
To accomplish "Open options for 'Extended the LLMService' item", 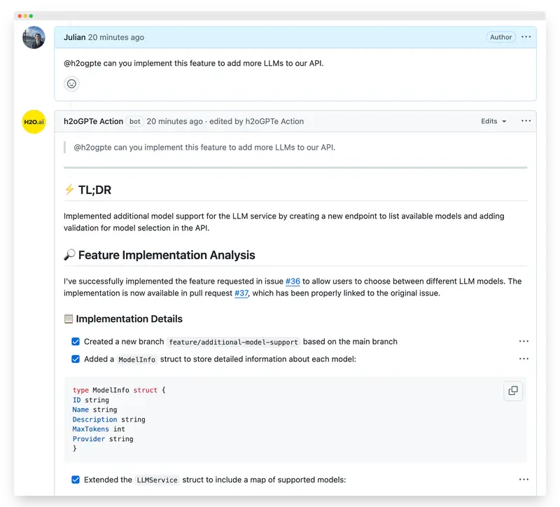I will [524, 480].
